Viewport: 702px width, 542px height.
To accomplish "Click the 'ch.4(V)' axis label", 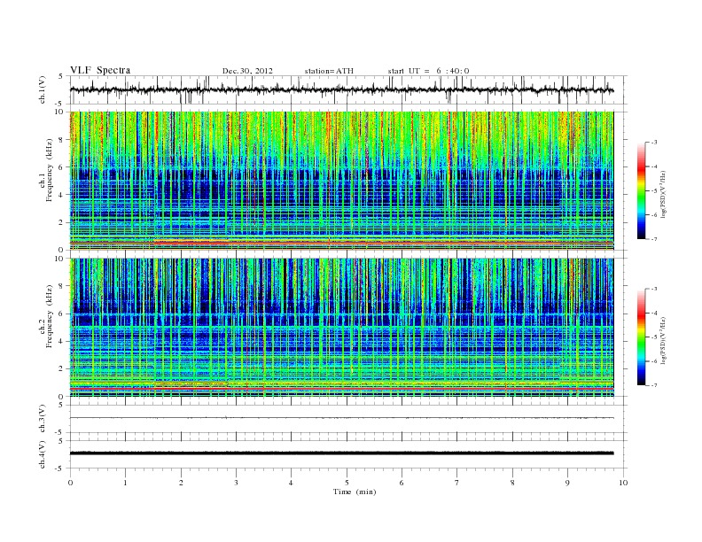I will (x=43, y=454).
